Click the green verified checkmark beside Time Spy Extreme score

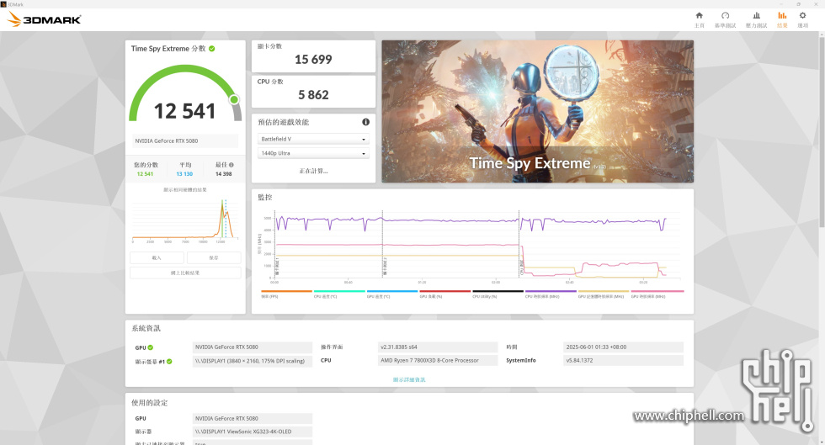pyautogui.click(x=212, y=49)
